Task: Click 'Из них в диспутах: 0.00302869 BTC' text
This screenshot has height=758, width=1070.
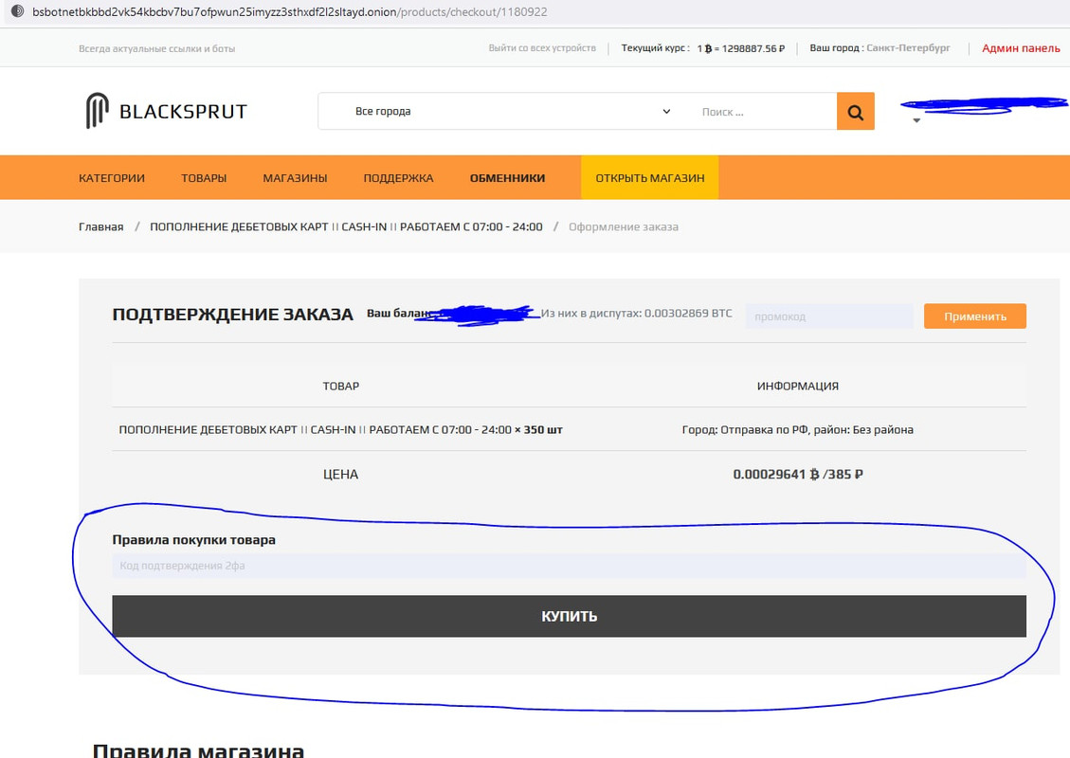Action: pos(637,314)
